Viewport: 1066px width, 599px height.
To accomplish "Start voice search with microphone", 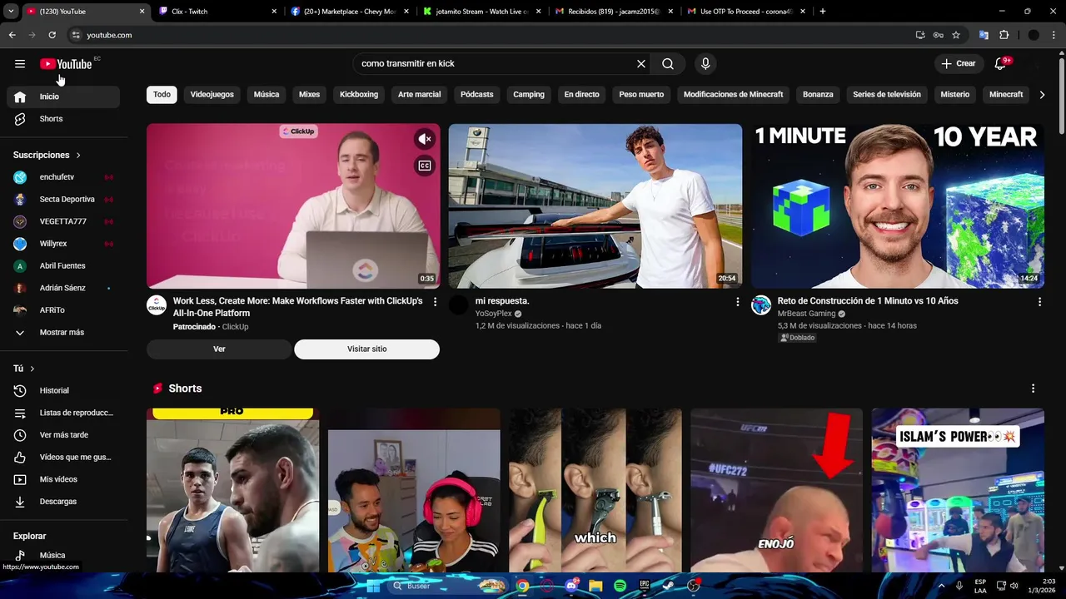I will (705, 63).
